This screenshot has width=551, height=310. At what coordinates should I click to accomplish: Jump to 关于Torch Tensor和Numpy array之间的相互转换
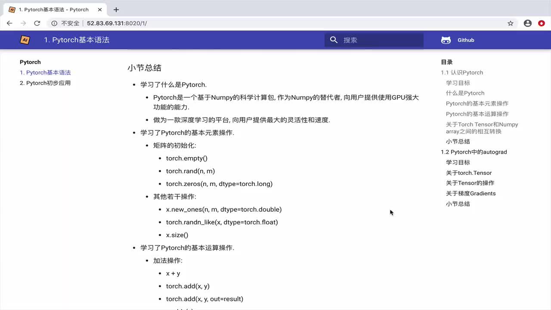(x=482, y=128)
